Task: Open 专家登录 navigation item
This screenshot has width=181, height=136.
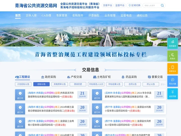Action: pos(62,15)
